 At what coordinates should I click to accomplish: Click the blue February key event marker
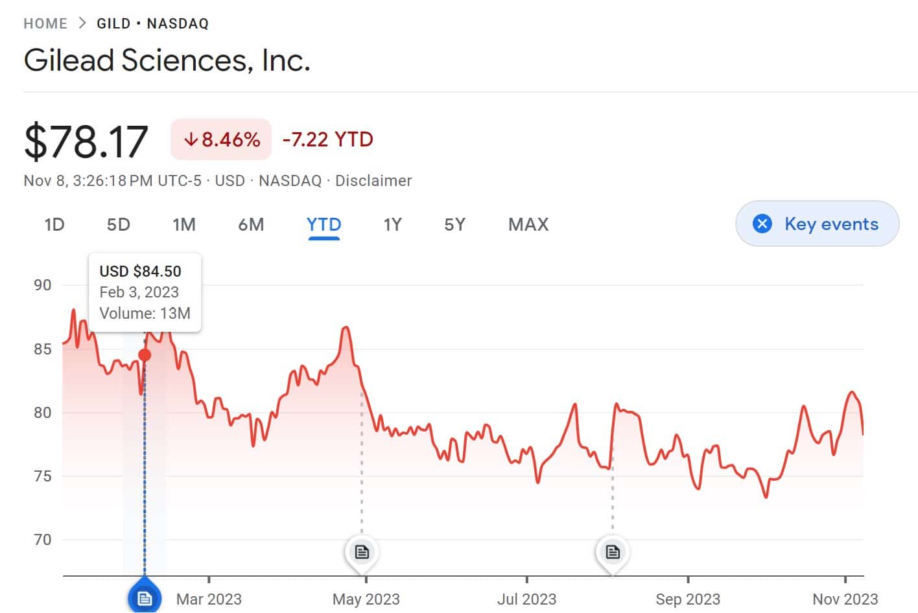click(x=145, y=597)
